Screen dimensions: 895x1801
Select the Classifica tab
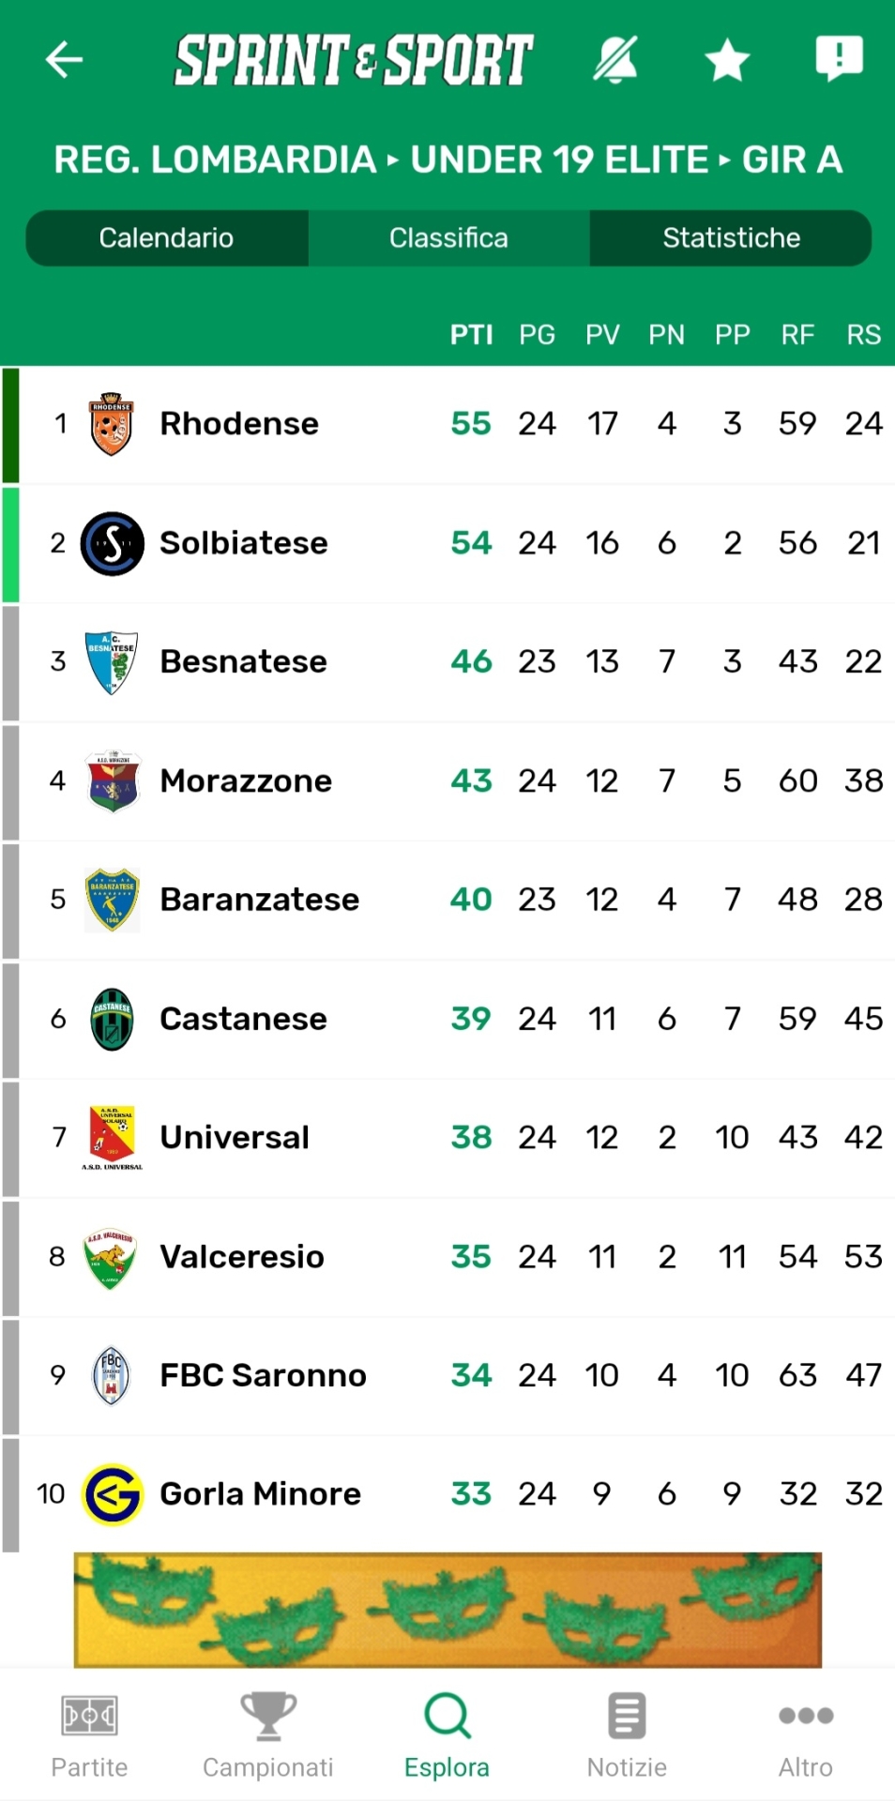pos(448,238)
